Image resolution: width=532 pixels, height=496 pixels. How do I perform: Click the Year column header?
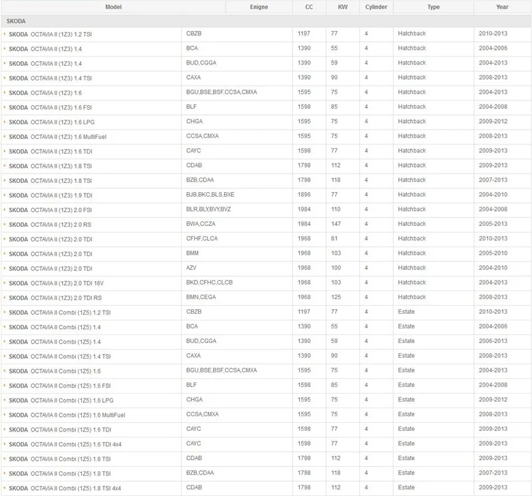point(502,7)
